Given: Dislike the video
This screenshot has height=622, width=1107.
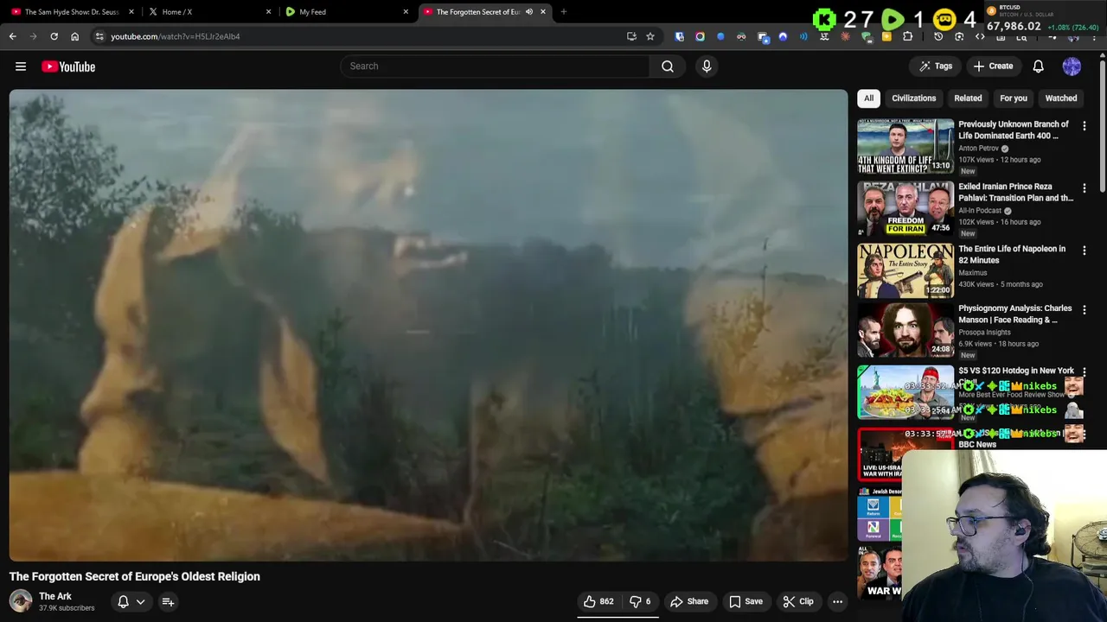Looking at the screenshot, I should [x=640, y=601].
